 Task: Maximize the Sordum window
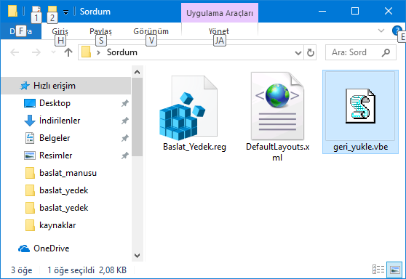click(x=355, y=11)
